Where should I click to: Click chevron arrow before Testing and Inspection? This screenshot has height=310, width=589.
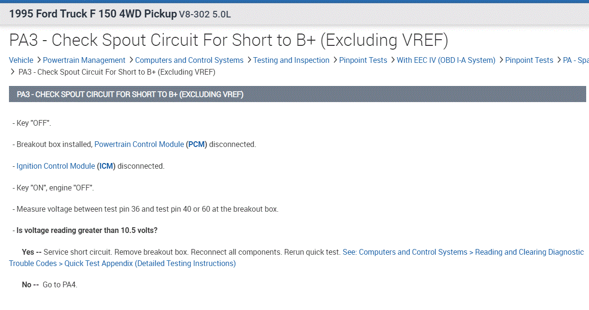(249, 60)
